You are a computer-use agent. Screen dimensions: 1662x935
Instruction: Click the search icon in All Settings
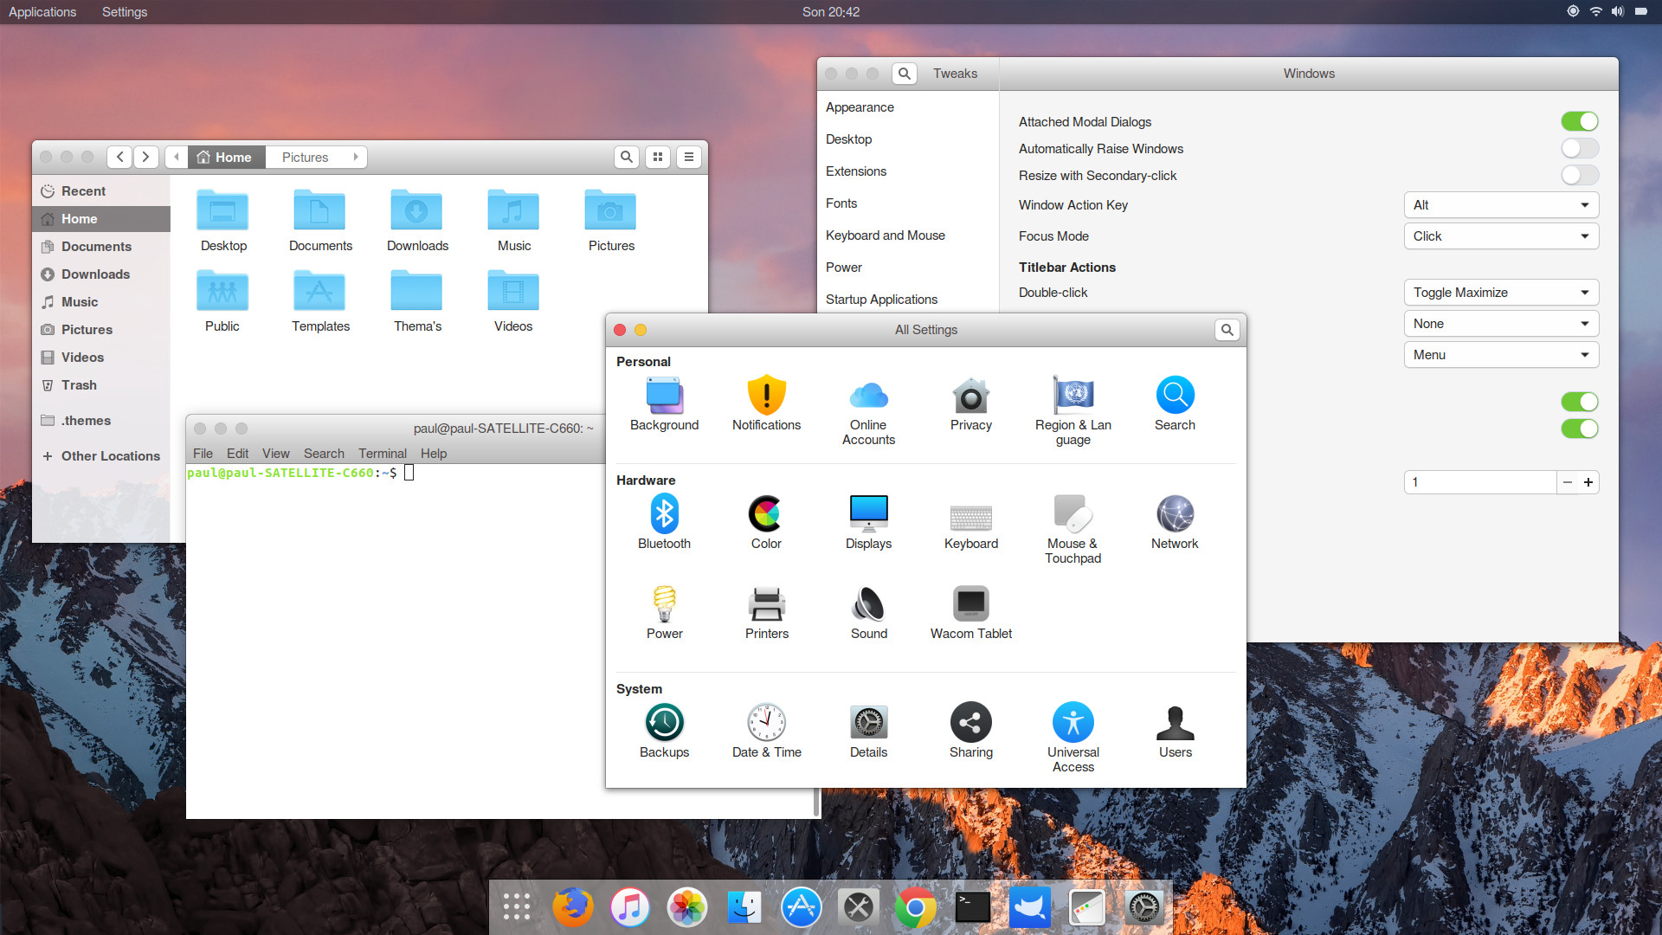coord(1227,330)
